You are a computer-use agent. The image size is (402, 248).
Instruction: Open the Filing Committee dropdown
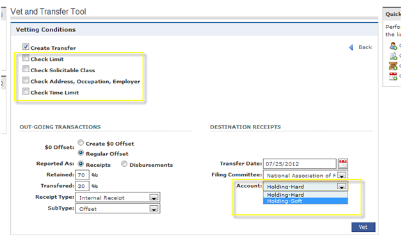(x=305, y=175)
